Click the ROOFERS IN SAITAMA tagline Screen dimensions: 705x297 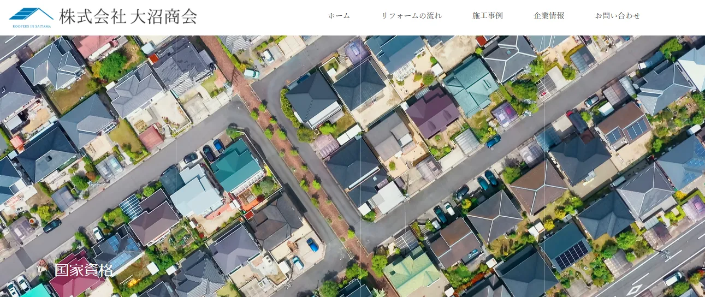pos(31,26)
